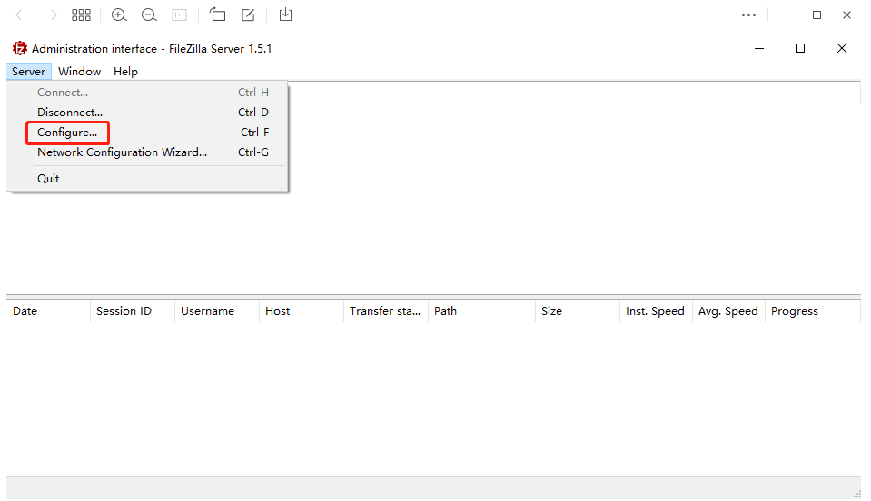The width and height of the screenshot is (871, 501).
Task: Open the Help menu
Action: click(125, 72)
